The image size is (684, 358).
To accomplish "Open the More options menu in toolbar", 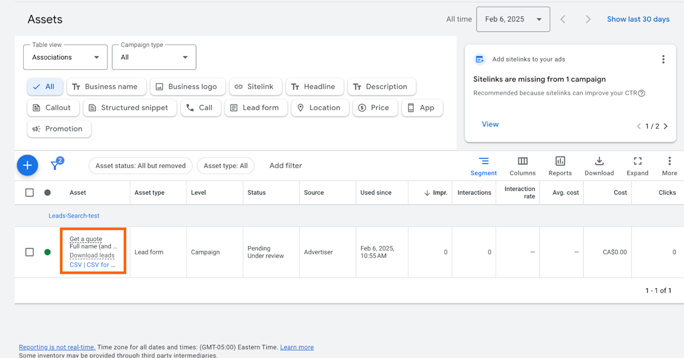I will point(669,166).
